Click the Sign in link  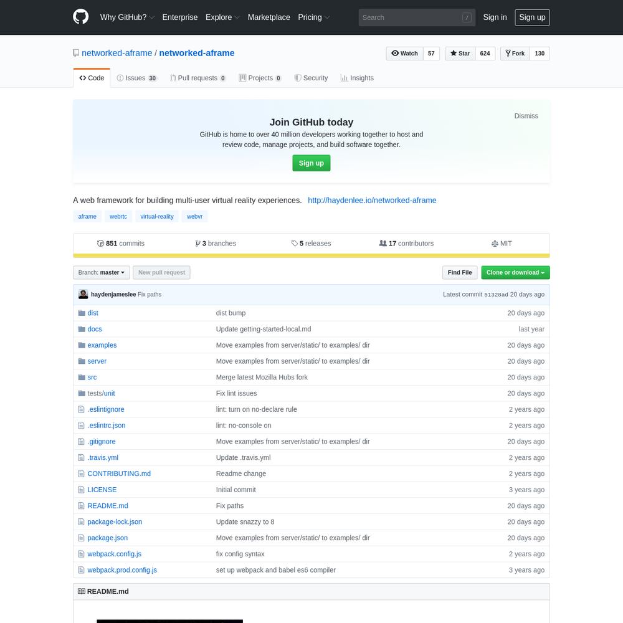495,17
